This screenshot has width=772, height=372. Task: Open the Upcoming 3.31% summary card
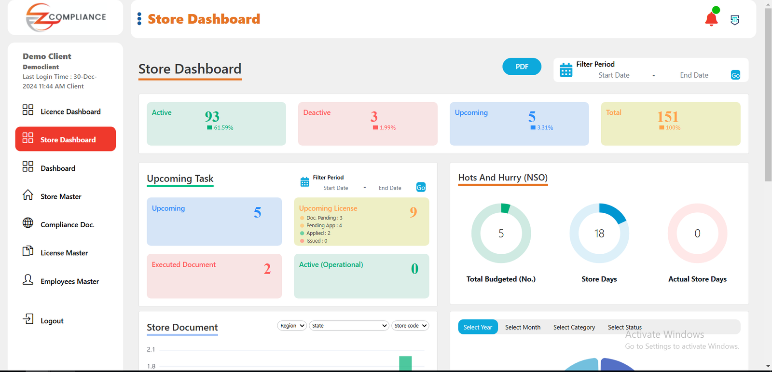click(x=519, y=124)
